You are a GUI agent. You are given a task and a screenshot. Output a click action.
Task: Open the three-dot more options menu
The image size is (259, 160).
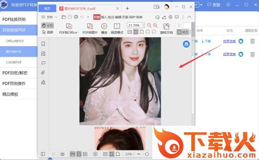coord(183,17)
